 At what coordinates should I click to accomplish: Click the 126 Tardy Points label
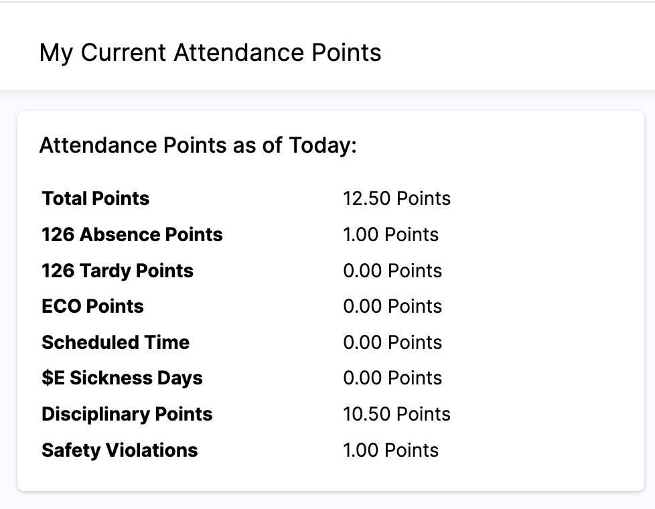(117, 271)
